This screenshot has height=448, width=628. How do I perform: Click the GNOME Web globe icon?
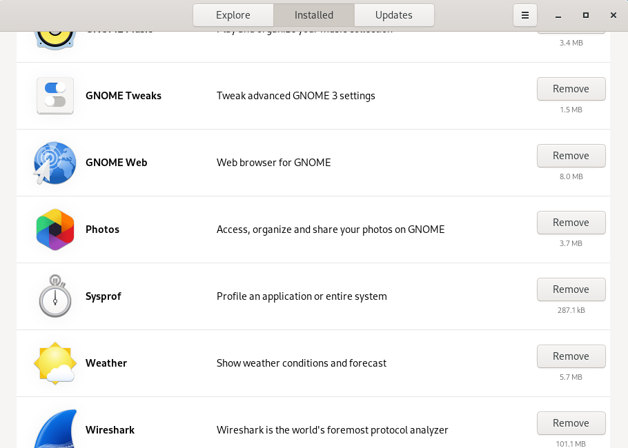point(55,163)
